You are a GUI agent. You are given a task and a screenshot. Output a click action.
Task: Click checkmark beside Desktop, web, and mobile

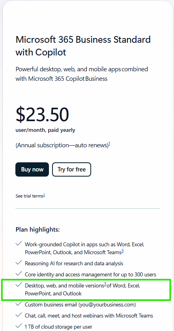[x=19, y=285]
